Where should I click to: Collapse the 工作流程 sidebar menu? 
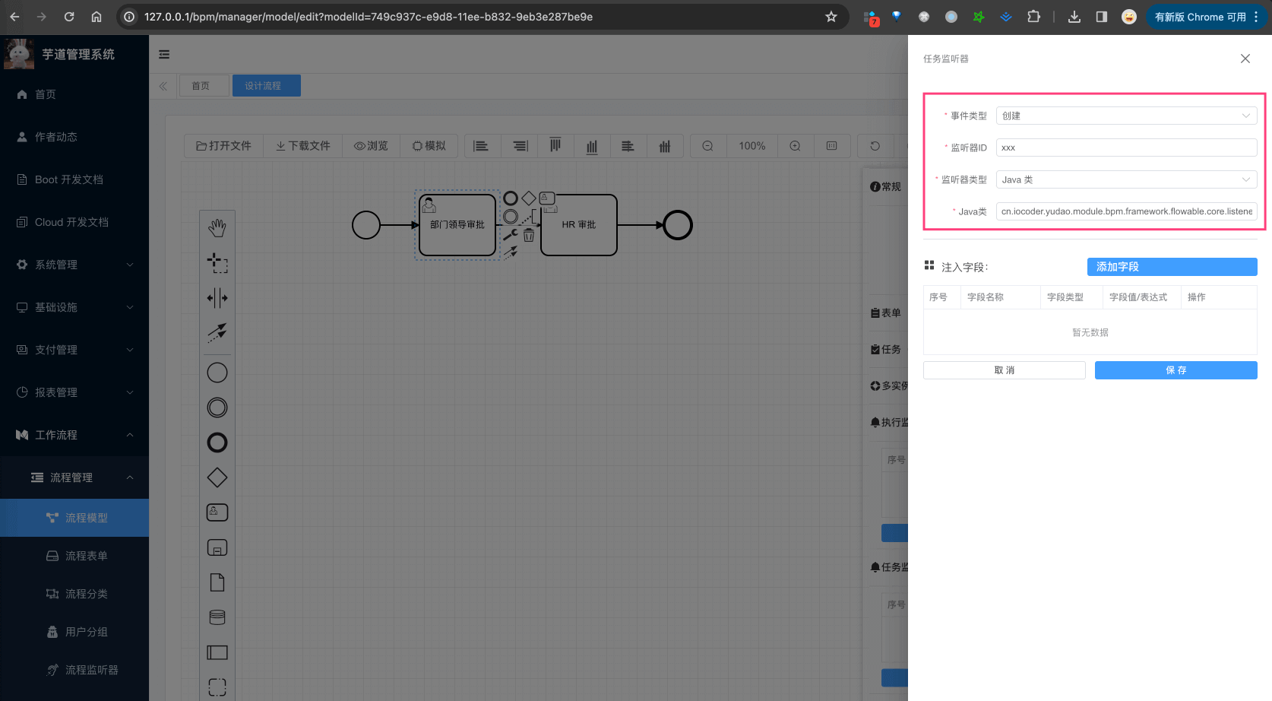[x=74, y=435]
